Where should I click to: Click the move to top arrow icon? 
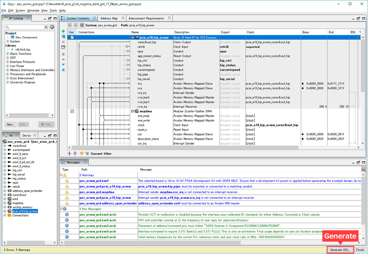[x=63, y=54]
